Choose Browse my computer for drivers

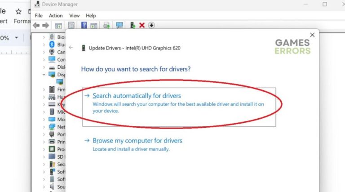137,141
